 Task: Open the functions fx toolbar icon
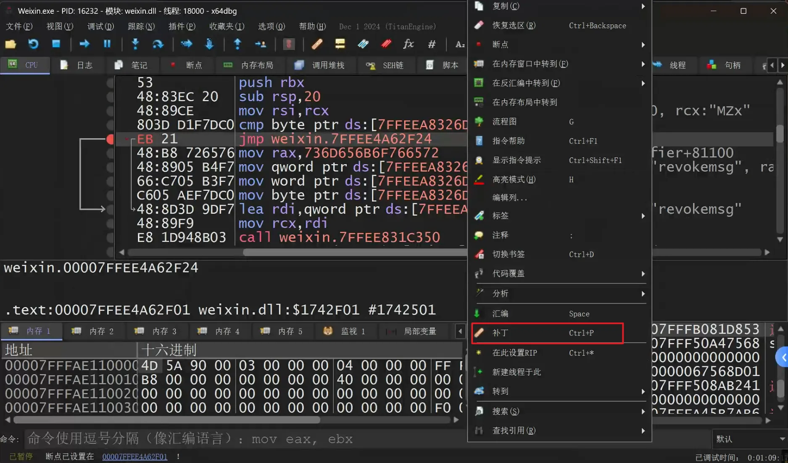[x=408, y=44]
